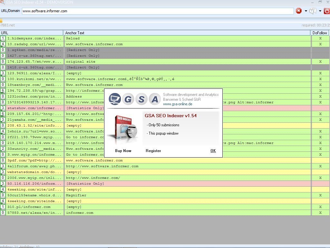The image size is (330, 248).
Task: Click Buy Now in the GSA popup
Action: coord(123,151)
